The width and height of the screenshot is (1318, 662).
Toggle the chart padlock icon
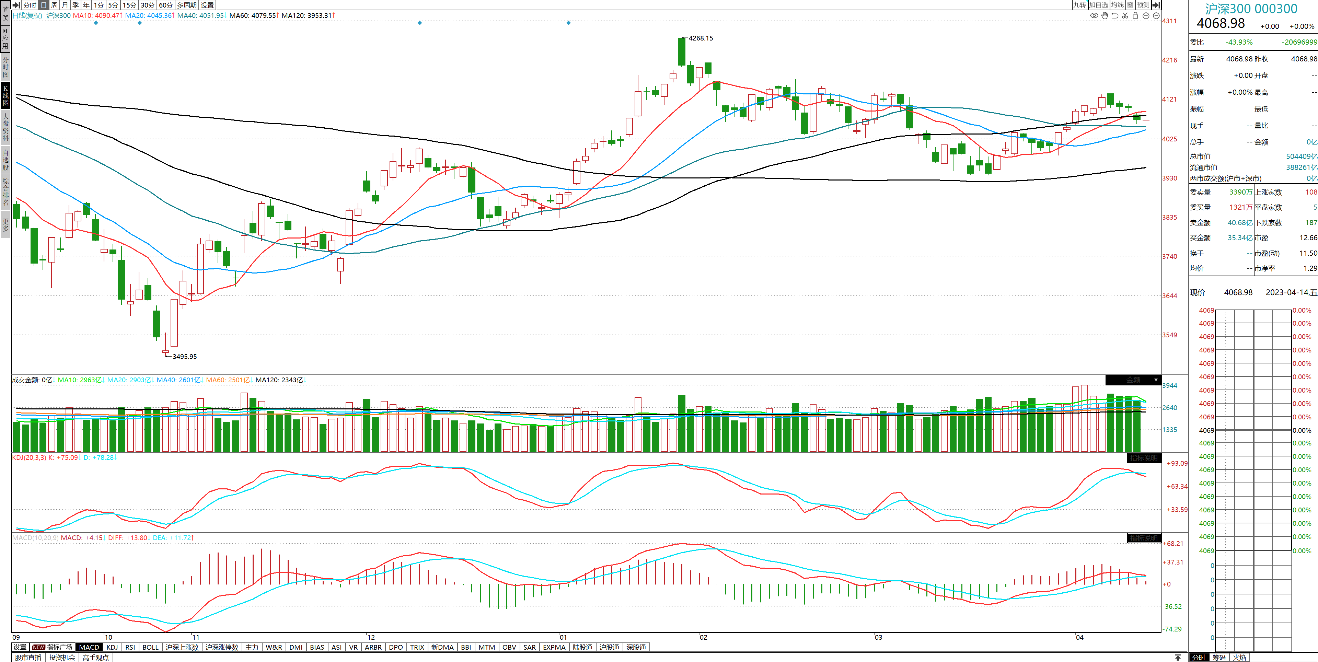[x=1135, y=16]
